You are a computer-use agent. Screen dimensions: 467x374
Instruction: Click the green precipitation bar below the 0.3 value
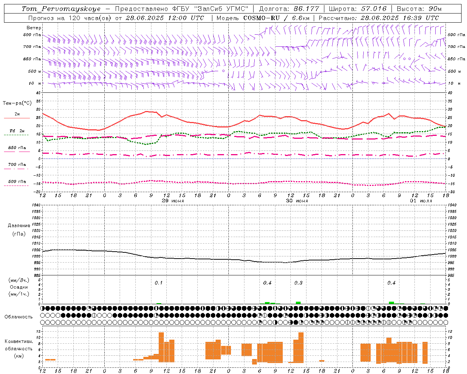[298, 303]
